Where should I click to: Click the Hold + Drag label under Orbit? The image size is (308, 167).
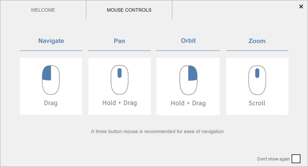coord(188,103)
